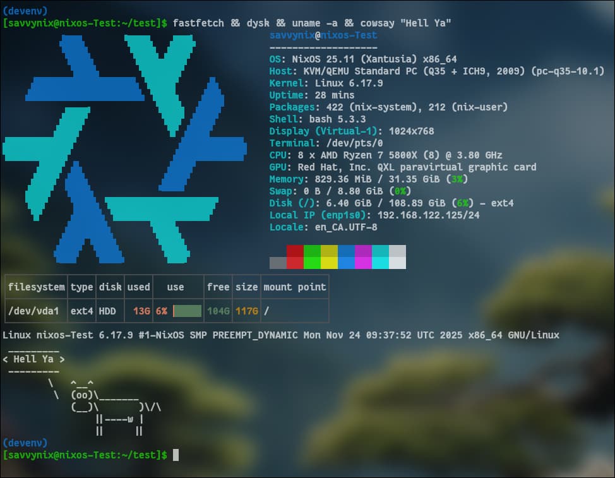Click the 117G size value
Screen dimensions: 615x478
(246, 311)
